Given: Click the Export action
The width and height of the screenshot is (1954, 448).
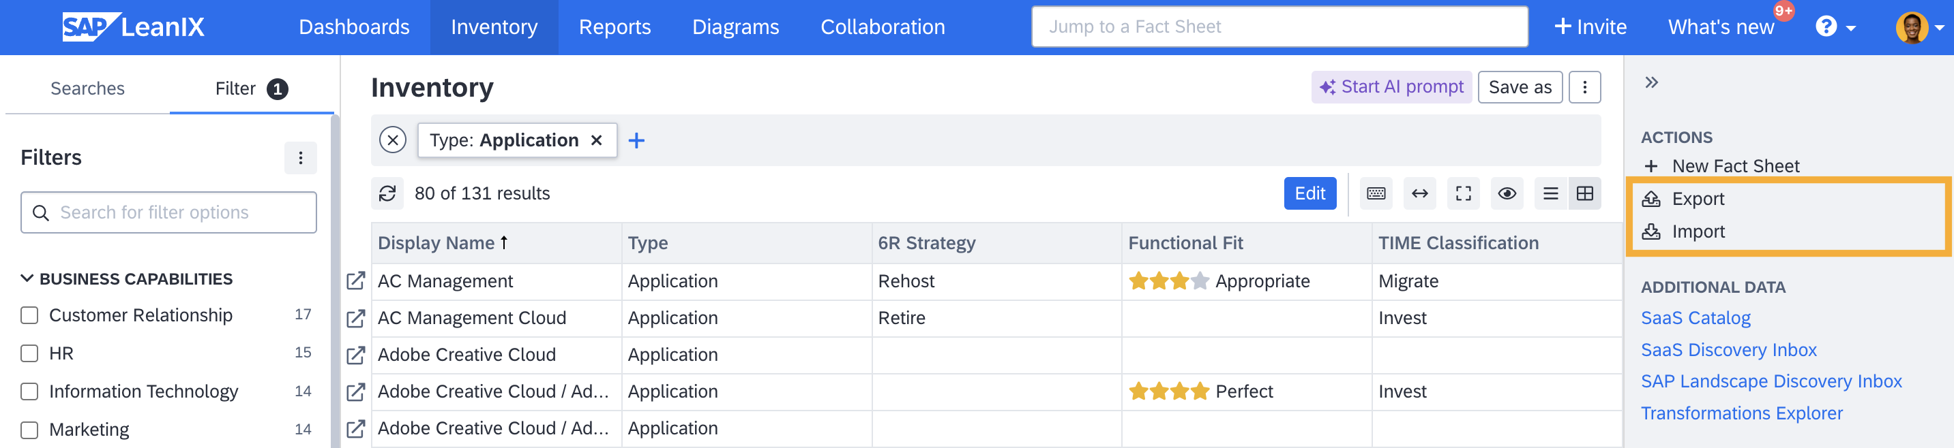Looking at the screenshot, I should [1698, 199].
